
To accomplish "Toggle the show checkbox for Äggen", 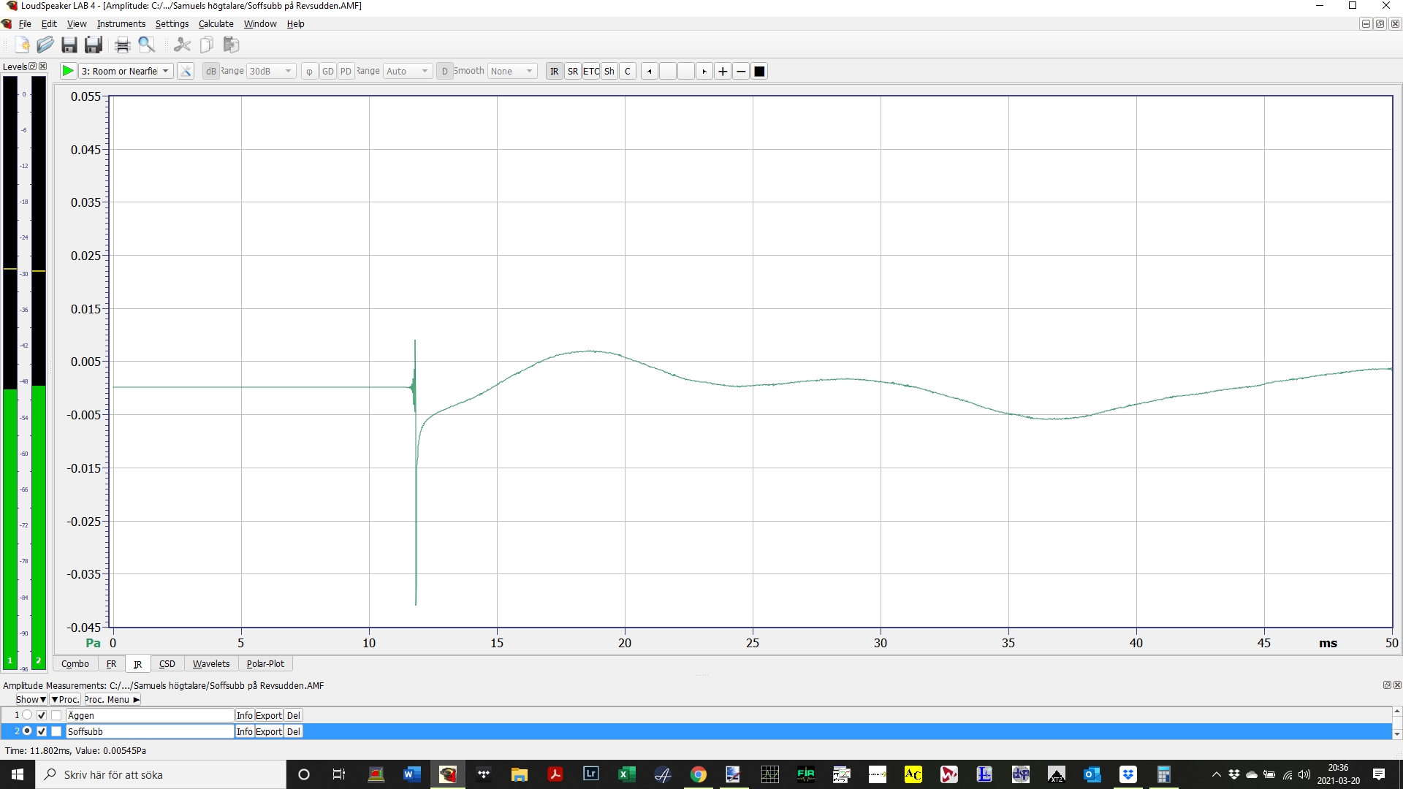I will coord(42,715).
